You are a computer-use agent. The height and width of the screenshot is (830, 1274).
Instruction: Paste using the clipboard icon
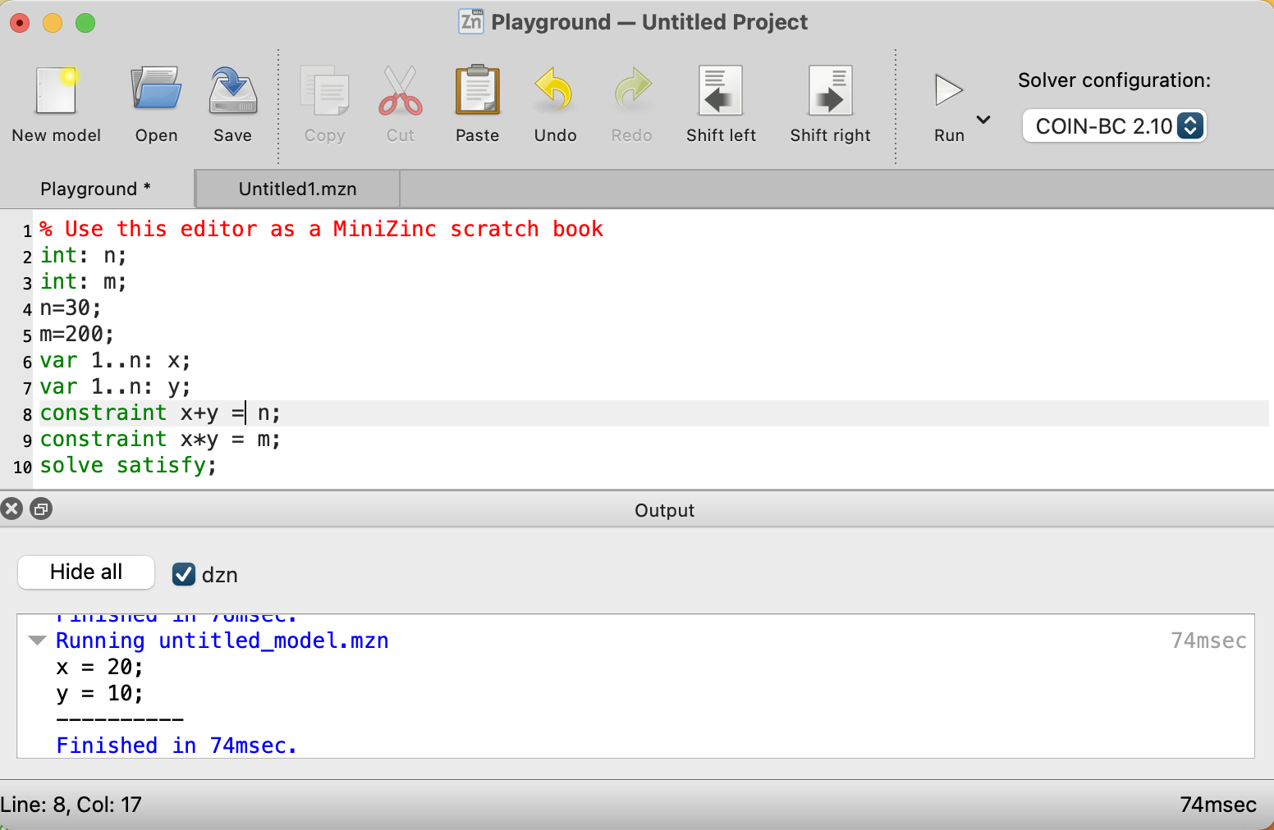(478, 90)
